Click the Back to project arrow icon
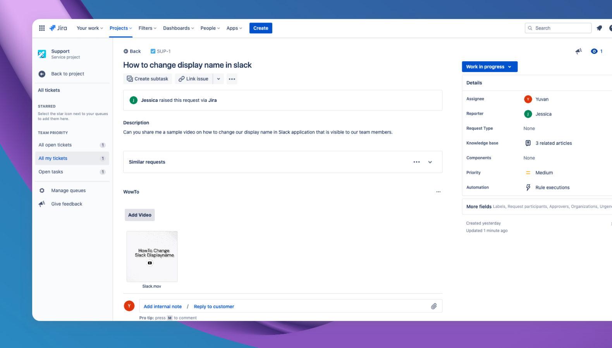The image size is (612, 348). tap(42, 74)
